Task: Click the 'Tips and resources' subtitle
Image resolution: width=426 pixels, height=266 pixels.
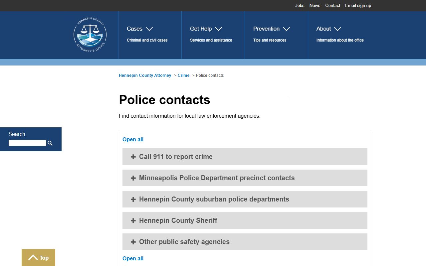Action: click(x=270, y=40)
